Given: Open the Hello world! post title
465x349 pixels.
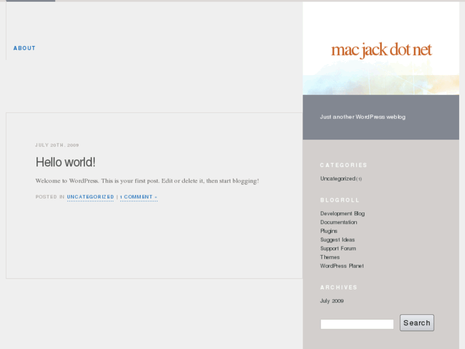Looking at the screenshot, I should click(65, 162).
